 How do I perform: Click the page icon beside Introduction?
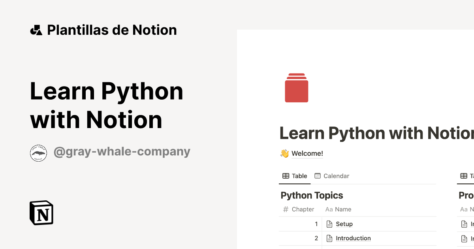(x=329, y=238)
